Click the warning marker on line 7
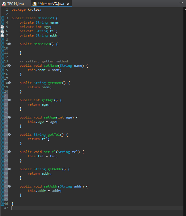Screen dimensions: 186x216 2,35
